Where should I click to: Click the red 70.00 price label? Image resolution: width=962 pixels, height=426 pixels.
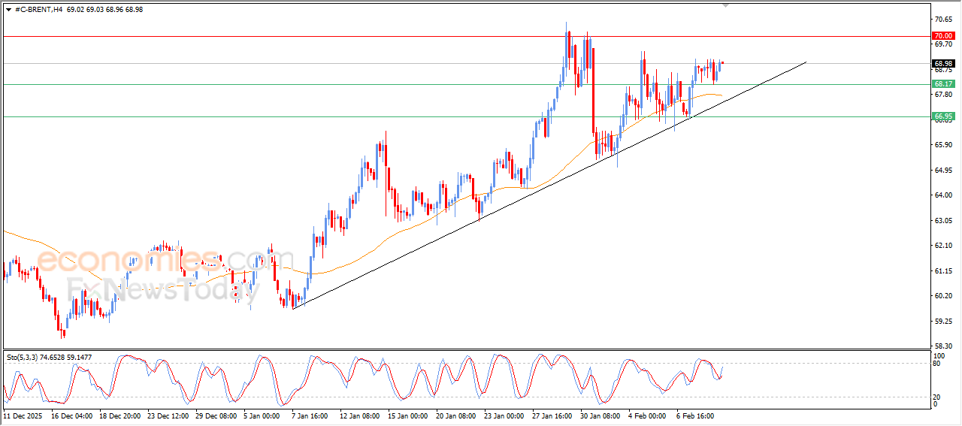[x=942, y=35]
